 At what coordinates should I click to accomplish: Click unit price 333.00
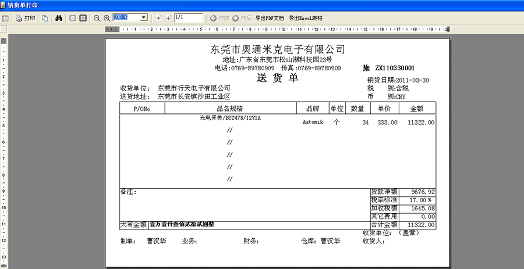tap(387, 123)
